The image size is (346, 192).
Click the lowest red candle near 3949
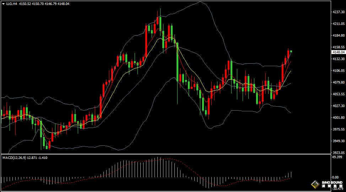pos(49,145)
